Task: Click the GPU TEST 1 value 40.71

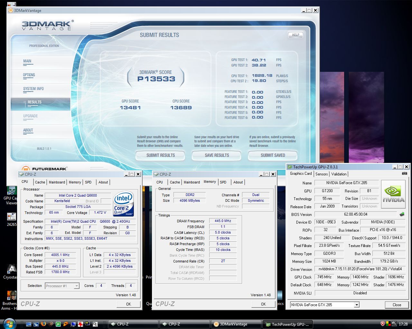Action: click(x=259, y=60)
